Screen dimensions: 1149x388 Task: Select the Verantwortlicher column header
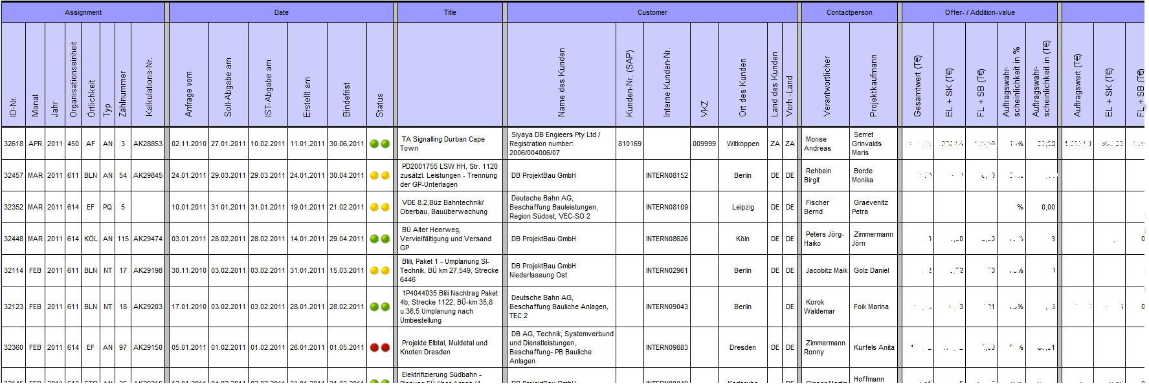pyautogui.click(x=826, y=74)
